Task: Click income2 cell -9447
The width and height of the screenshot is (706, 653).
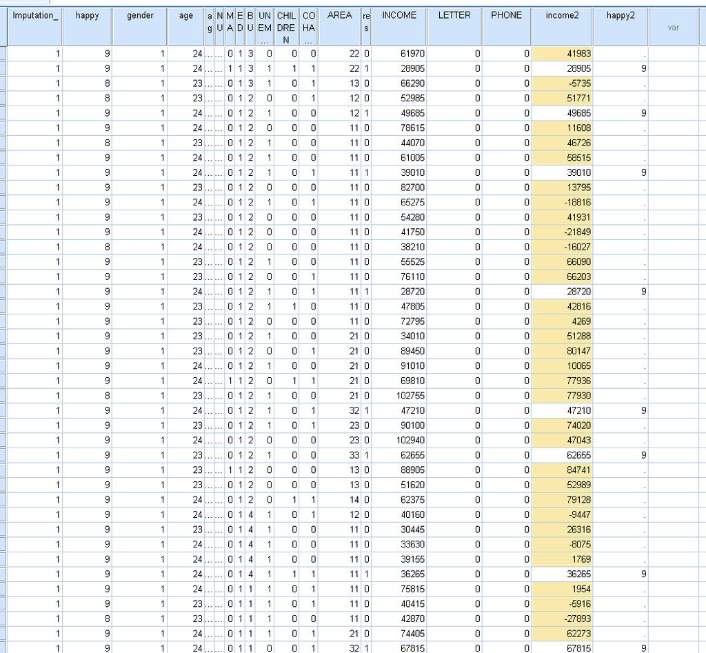Action: (x=562, y=514)
